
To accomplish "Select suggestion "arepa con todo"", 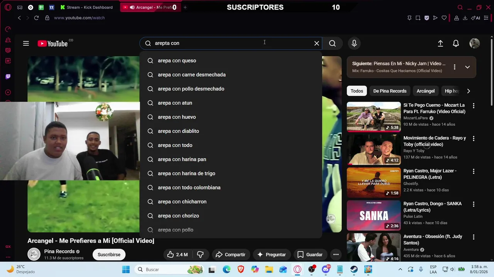I will (x=231, y=145).
